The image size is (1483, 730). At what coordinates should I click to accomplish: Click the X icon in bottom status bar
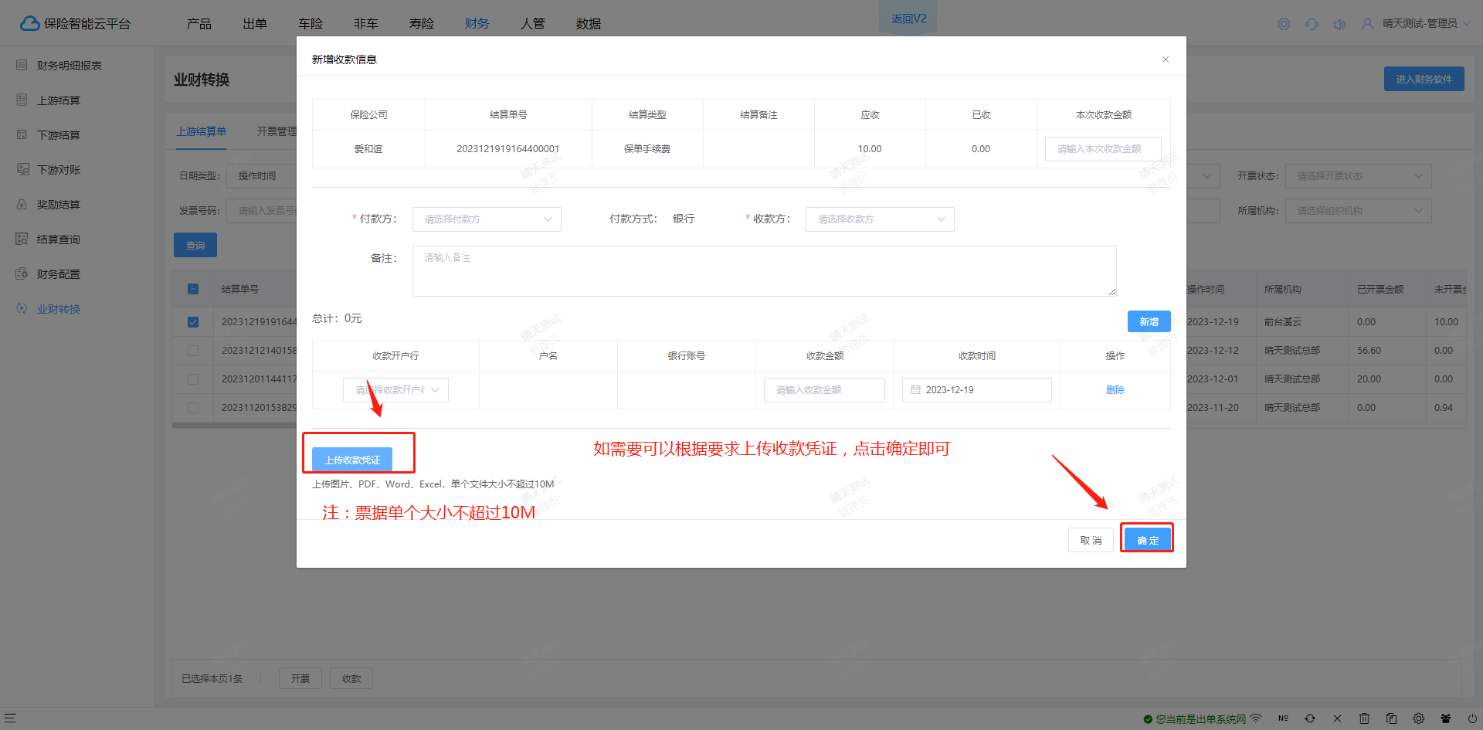(x=1337, y=718)
